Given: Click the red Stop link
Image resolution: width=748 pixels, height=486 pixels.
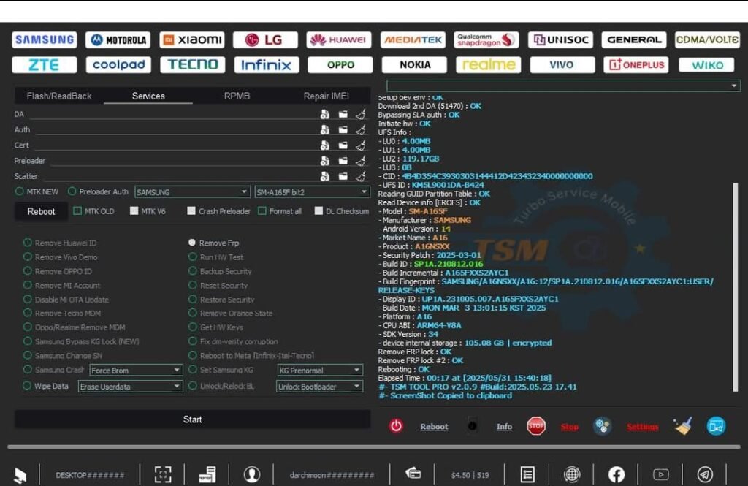Looking at the screenshot, I should coord(570,426).
